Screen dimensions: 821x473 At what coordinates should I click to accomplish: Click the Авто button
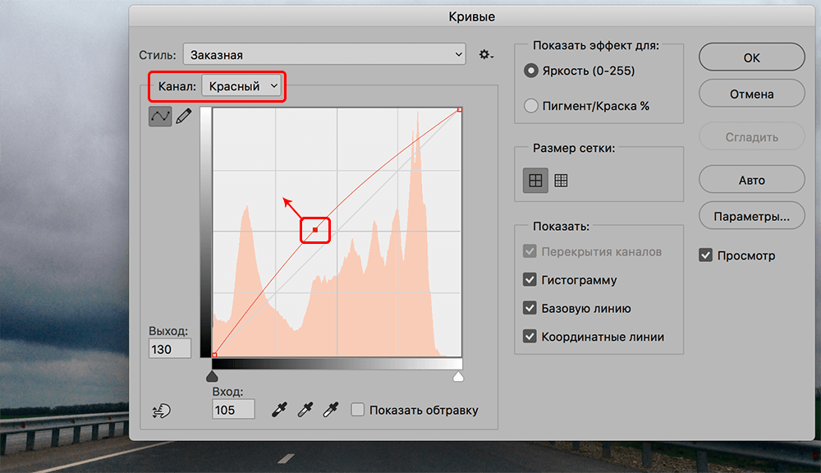coord(751,180)
